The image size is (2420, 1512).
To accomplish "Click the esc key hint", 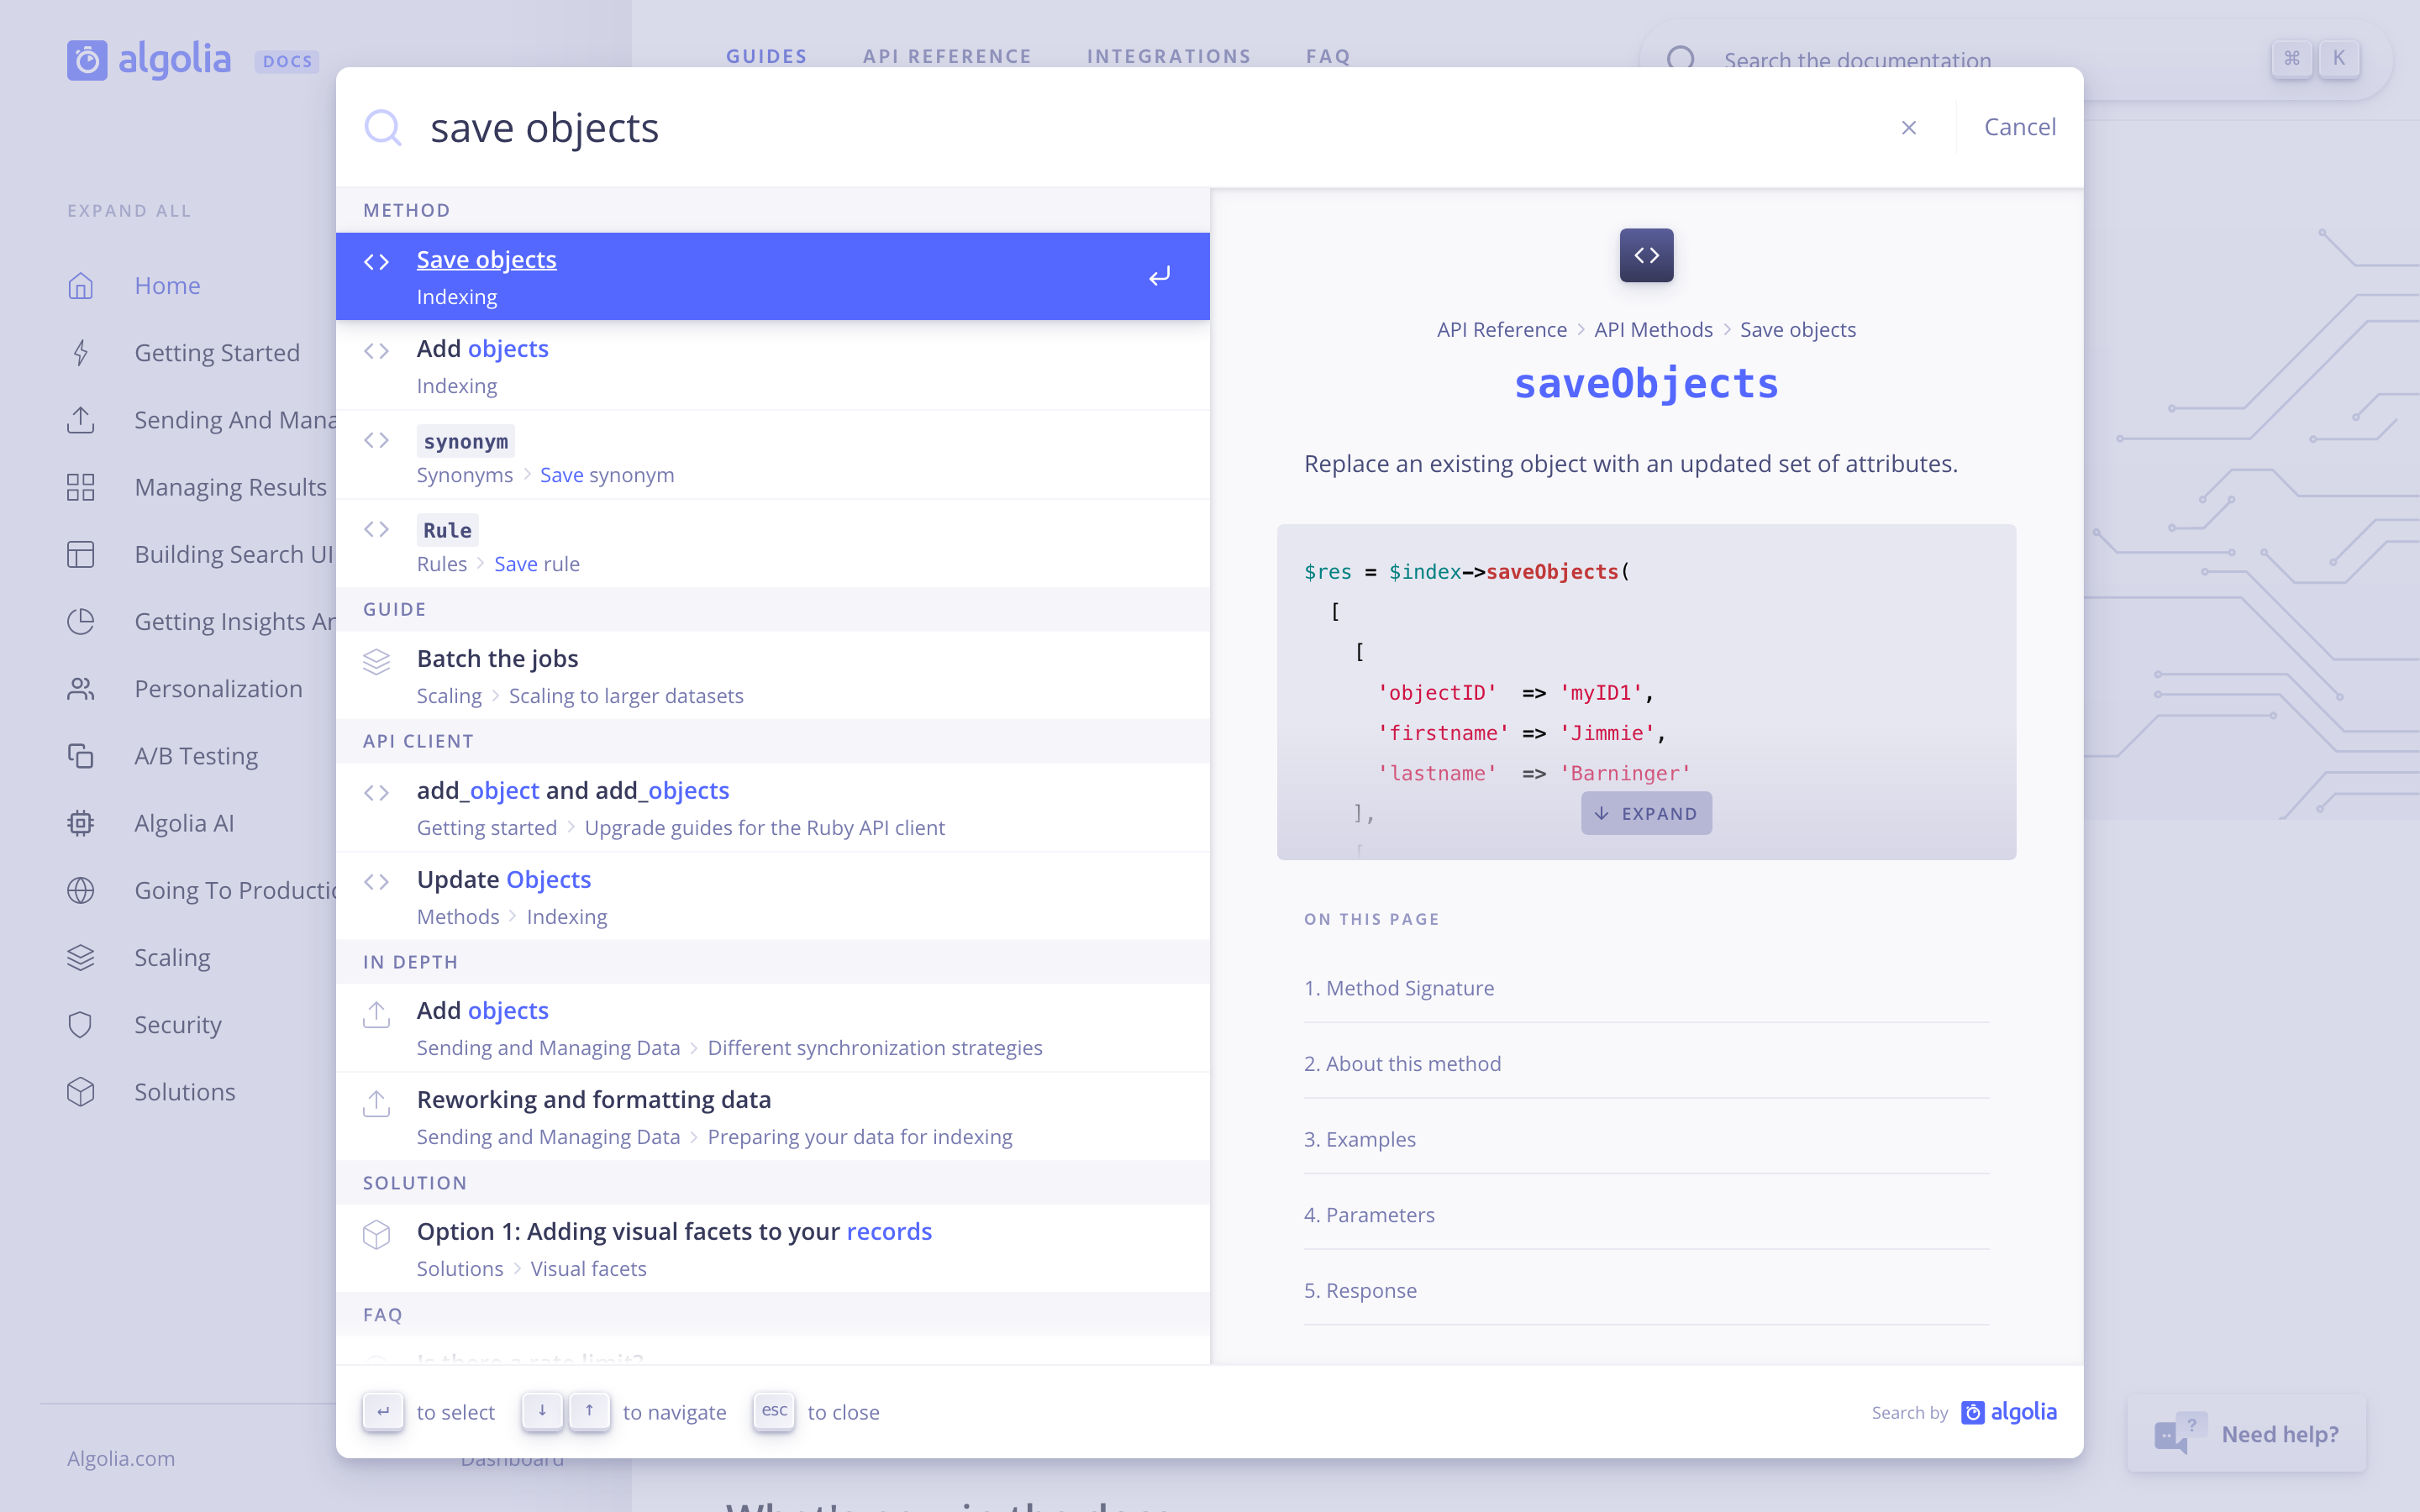I will point(774,1411).
